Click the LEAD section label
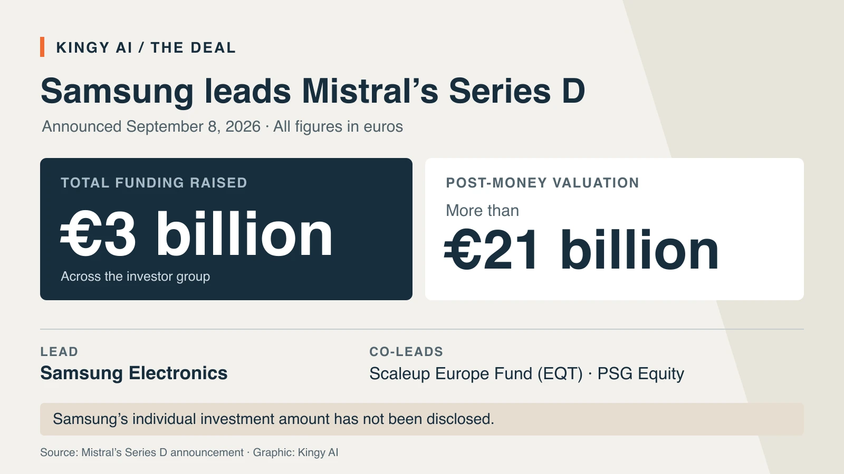 (x=59, y=352)
